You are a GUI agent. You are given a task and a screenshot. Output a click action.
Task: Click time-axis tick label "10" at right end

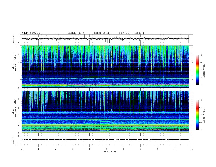coord(192,149)
